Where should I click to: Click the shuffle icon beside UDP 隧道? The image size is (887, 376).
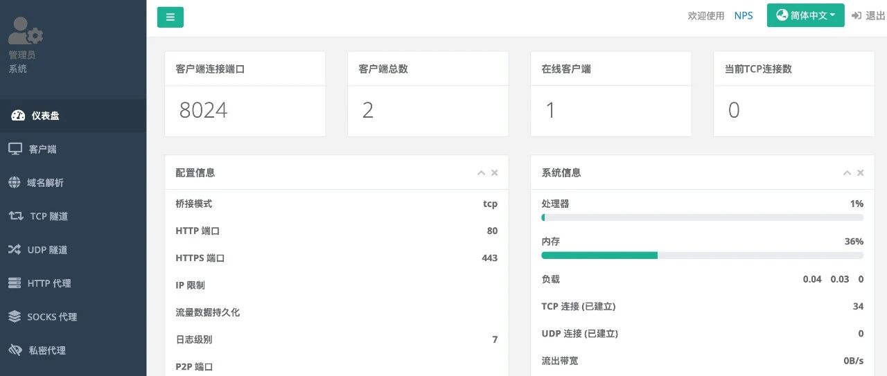pos(15,250)
